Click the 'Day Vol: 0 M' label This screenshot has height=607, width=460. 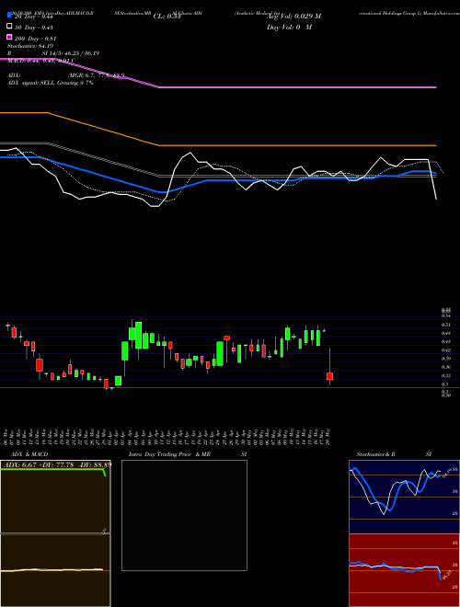[289, 28]
